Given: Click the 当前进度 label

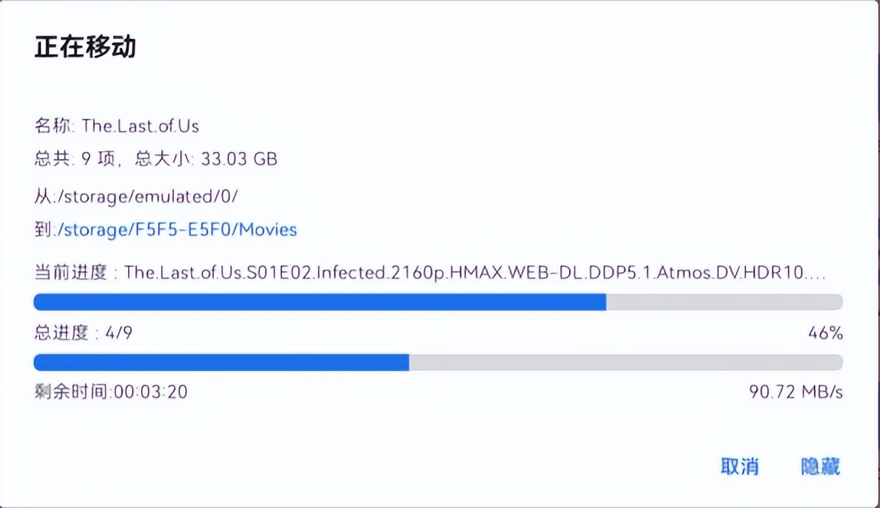Looking at the screenshot, I should (x=70, y=273).
